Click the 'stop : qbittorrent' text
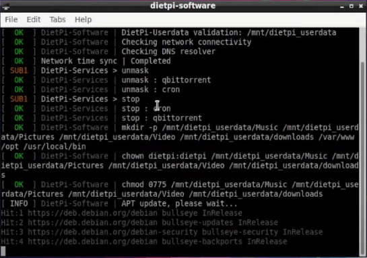This screenshot has height=258, width=367. tap(162, 118)
